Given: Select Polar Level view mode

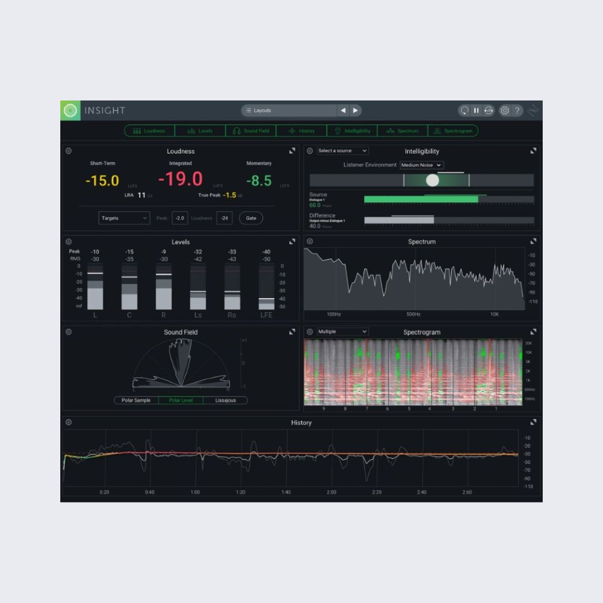Looking at the screenshot, I should (181, 400).
